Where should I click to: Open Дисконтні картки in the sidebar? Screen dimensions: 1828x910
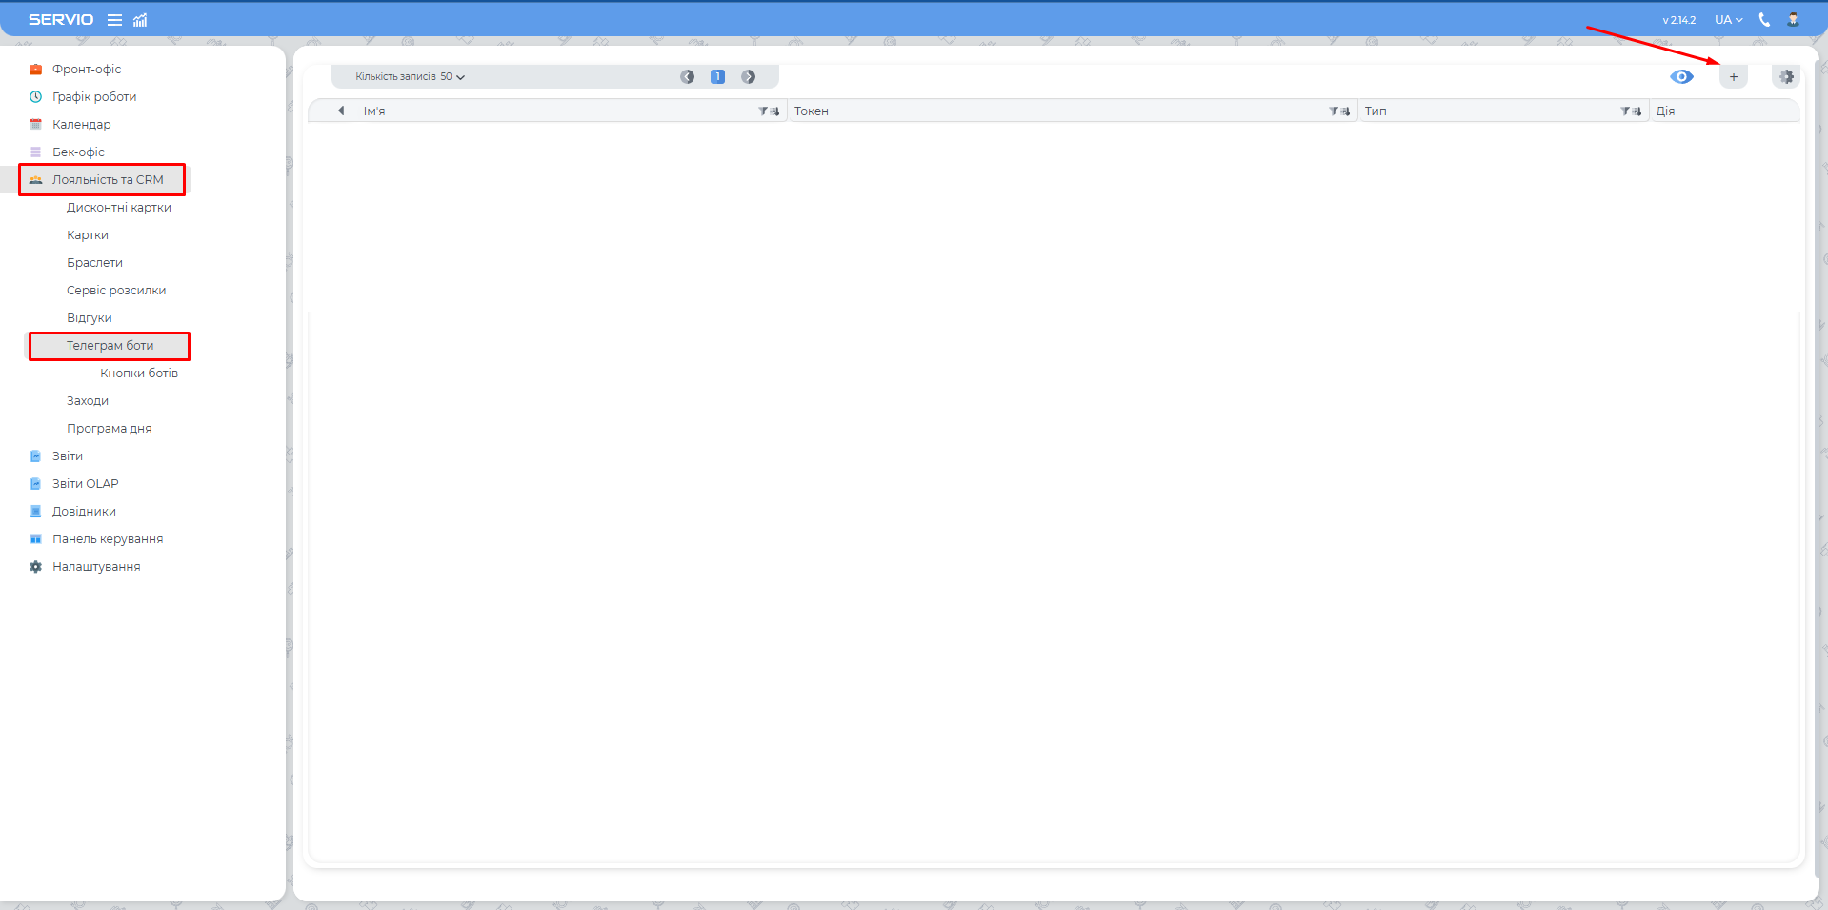pos(119,208)
